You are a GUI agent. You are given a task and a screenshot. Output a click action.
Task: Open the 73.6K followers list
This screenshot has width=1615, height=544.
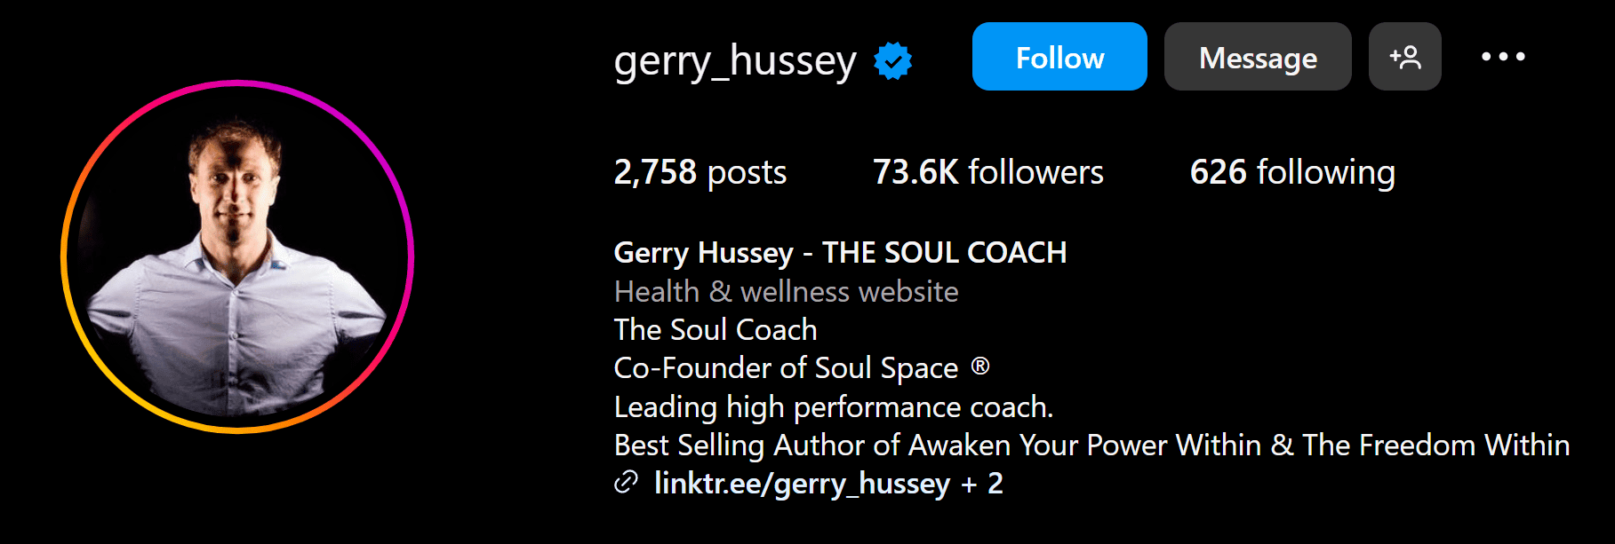coord(987,172)
